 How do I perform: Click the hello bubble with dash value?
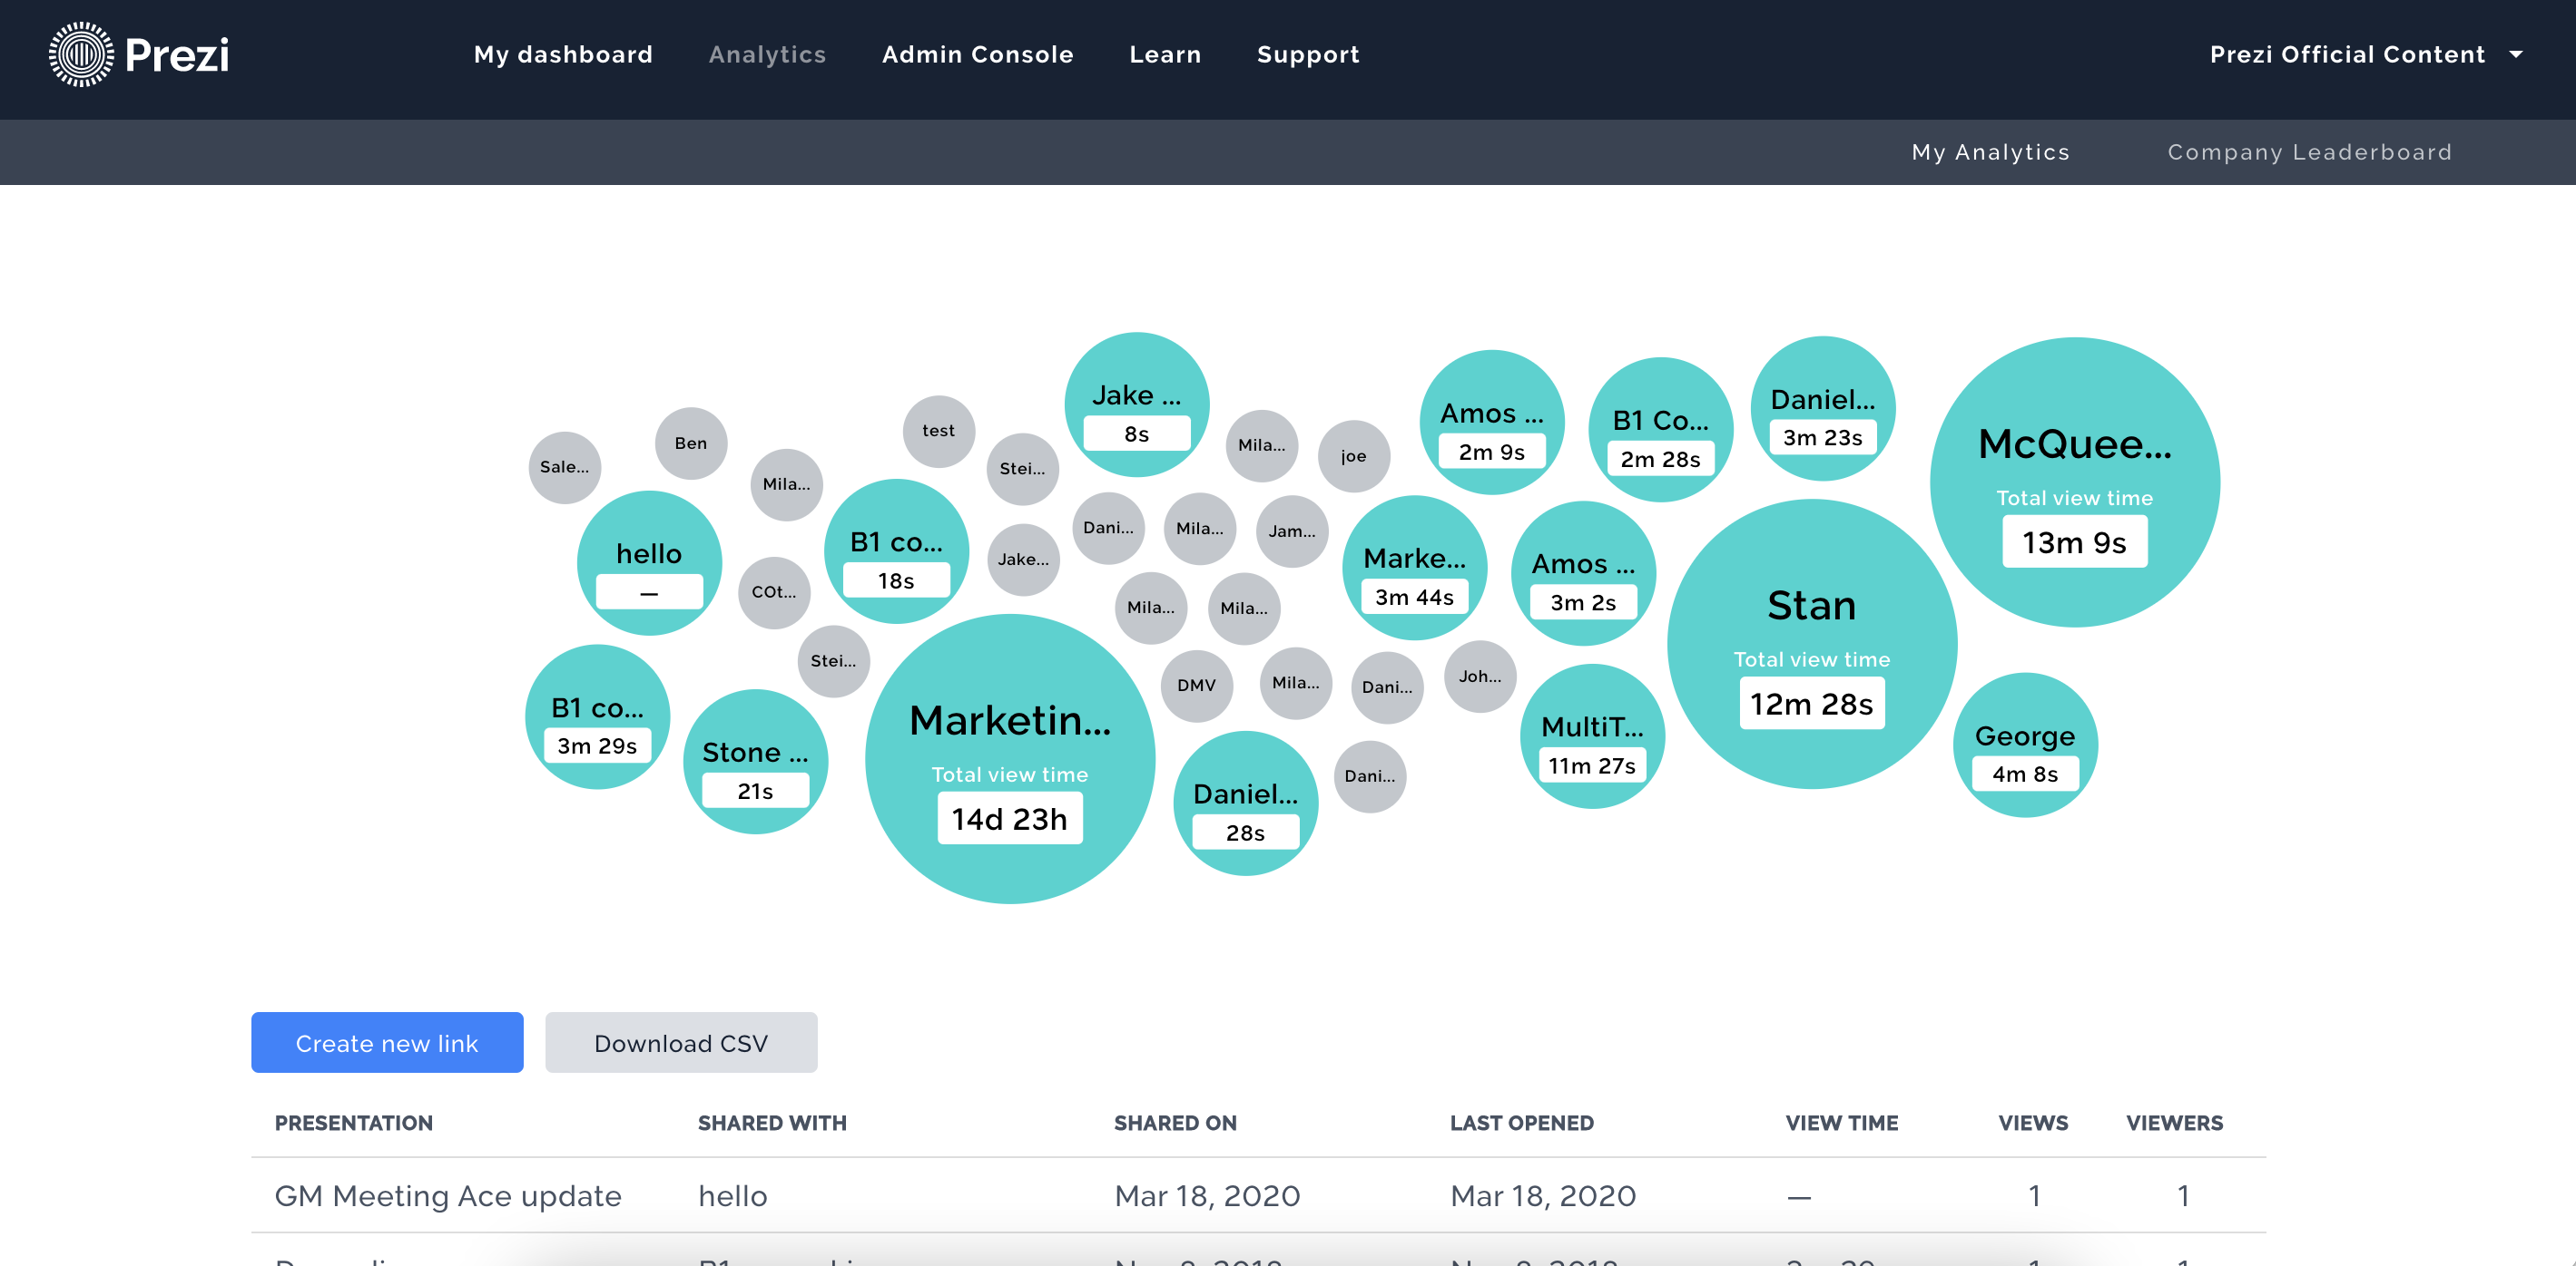pos(649,562)
